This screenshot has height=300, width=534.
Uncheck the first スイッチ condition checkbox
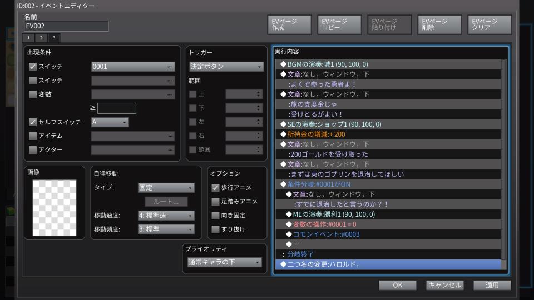33,67
